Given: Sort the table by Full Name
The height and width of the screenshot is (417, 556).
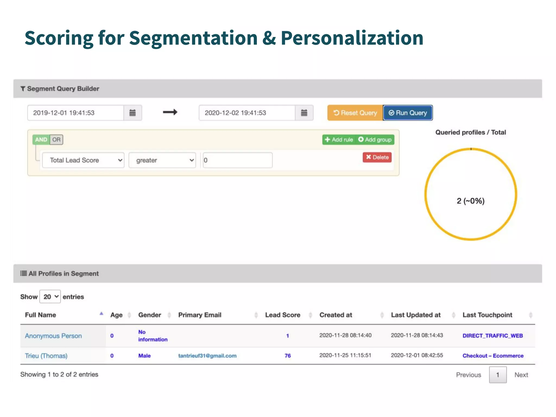Looking at the screenshot, I should pos(63,315).
